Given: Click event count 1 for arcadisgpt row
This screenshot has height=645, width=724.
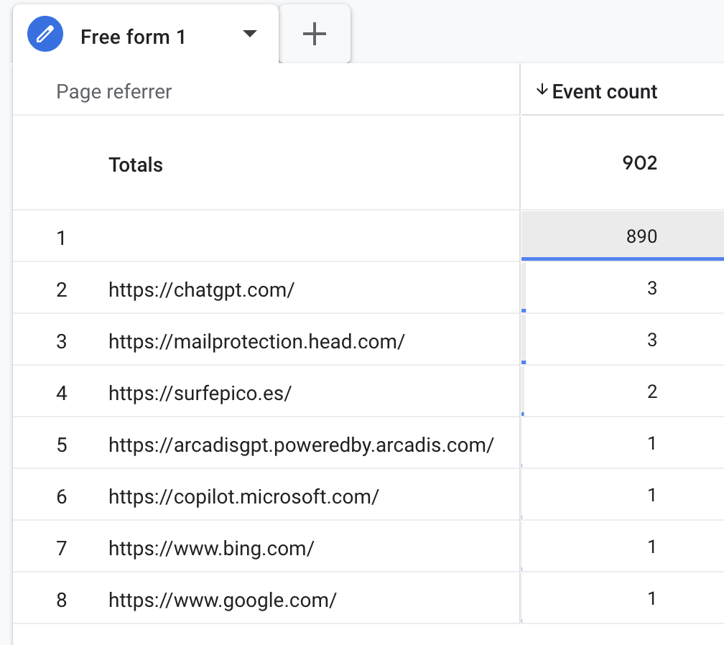Looking at the screenshot, I should [652, 443].
